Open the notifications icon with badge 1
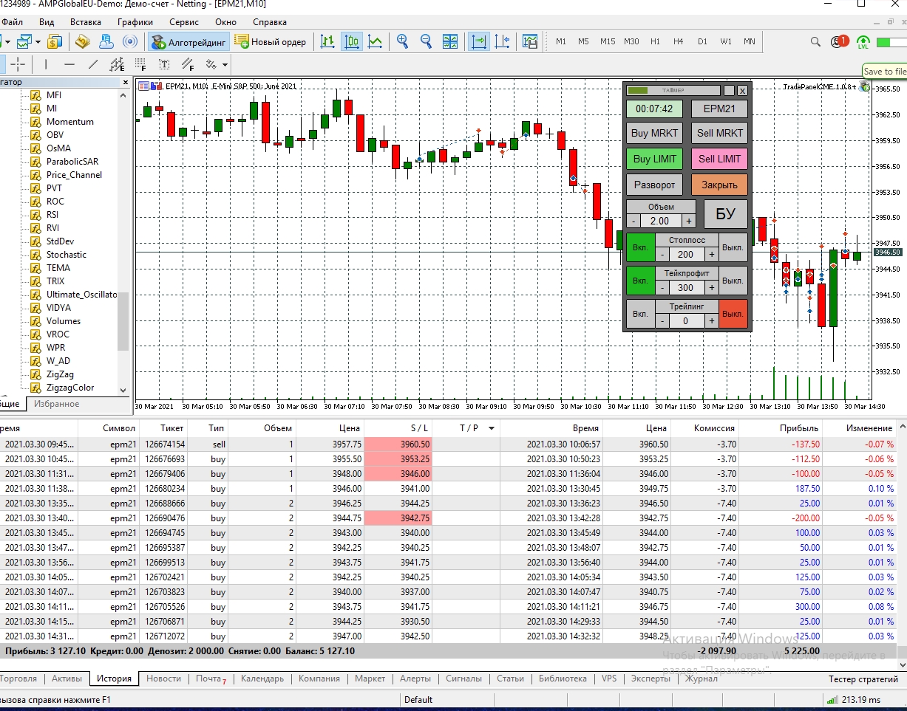This screenshot has height=711, width=907. pos(839,42)
